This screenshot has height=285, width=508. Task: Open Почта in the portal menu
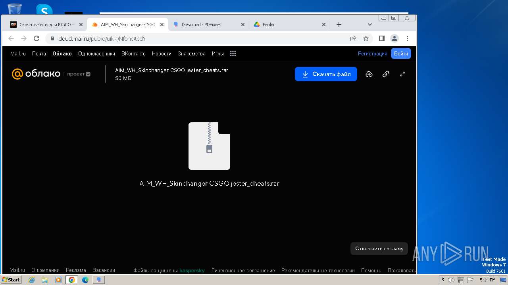point(39,53)
